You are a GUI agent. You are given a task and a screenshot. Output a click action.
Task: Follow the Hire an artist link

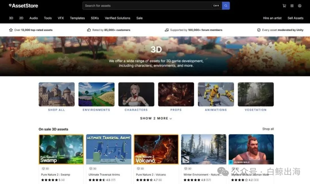272,18
